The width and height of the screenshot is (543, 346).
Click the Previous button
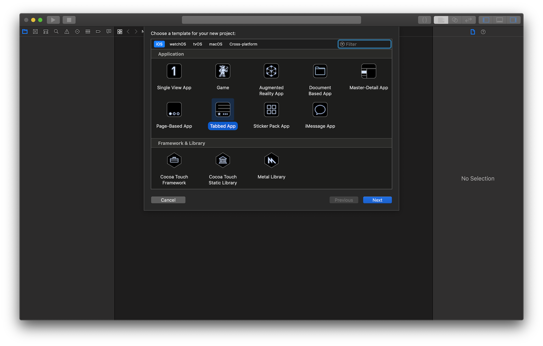(344, 200)
